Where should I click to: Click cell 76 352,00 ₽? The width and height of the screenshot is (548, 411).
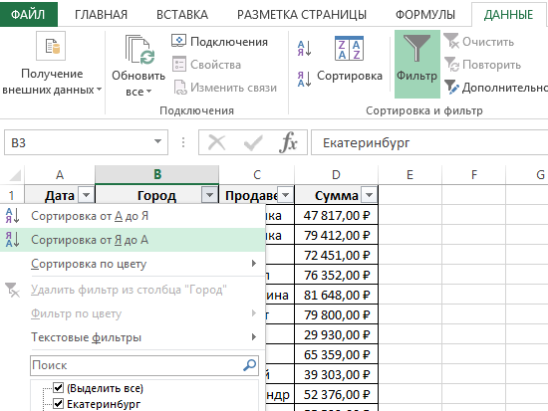pyautogui.click(x=336, y=275)
